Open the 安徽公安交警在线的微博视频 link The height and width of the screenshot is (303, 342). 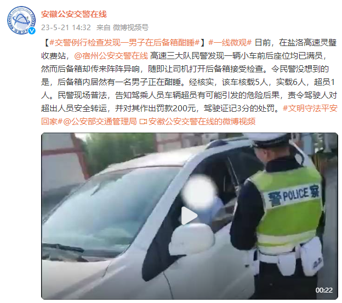(x=202, y=122)
